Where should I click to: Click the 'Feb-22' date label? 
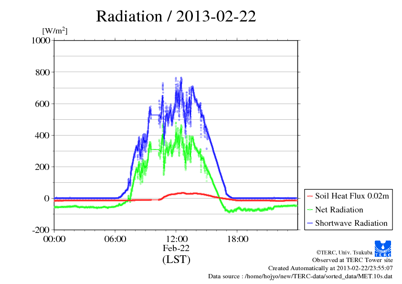pyautogui.click(x=176, y=248)
